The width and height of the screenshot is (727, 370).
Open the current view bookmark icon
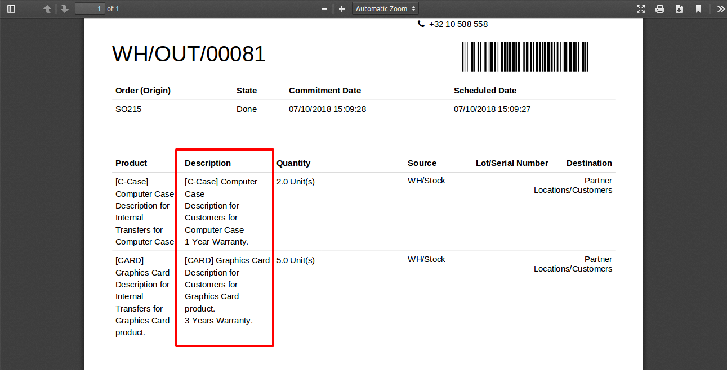pyautogui.click(x=698, y=9)
